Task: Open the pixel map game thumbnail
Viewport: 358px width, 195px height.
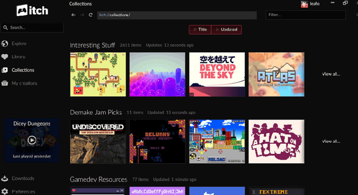Action: (98, 74)
